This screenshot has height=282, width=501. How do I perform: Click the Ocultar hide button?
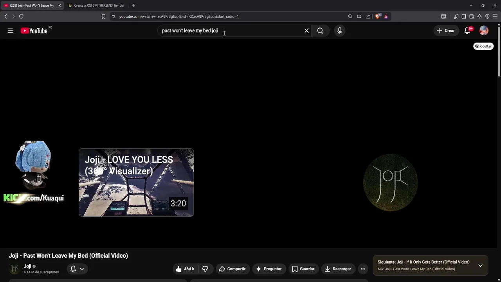483,46
